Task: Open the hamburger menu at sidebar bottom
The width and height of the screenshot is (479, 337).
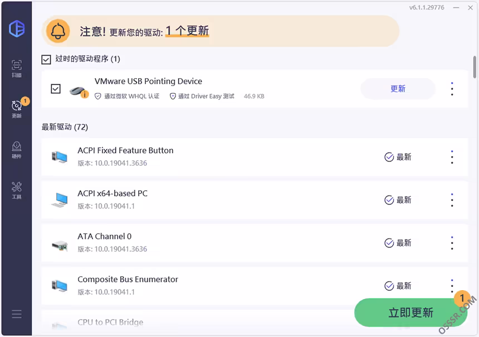Action: [17, 314]
